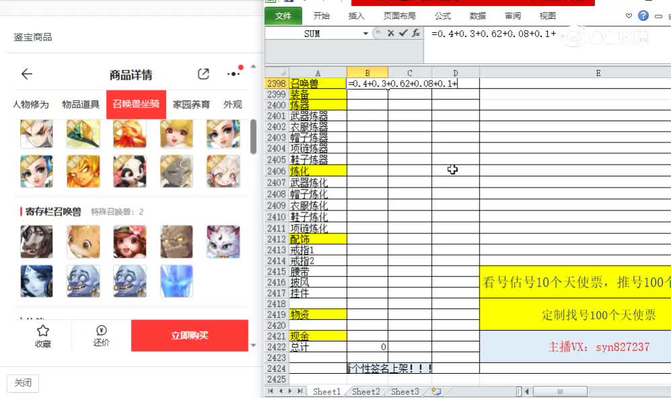Open the 物品道具 tab
Screen dimensions: 671x398
(81, 104)
